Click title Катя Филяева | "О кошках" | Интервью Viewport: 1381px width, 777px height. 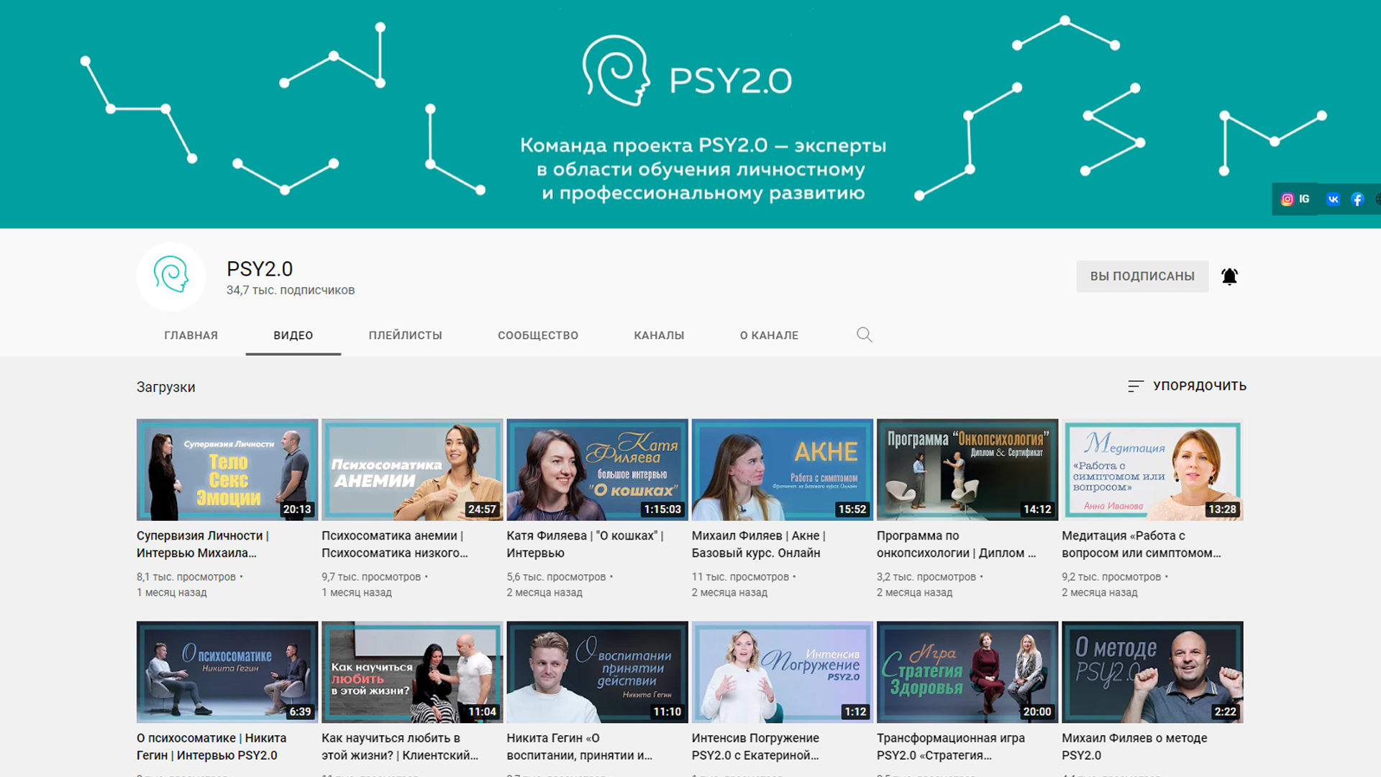(585, 544)
